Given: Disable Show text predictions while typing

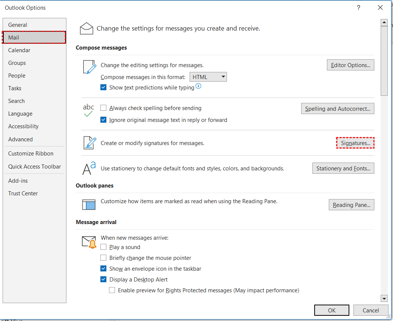Looking at the screenshot, I should [103, 87].
